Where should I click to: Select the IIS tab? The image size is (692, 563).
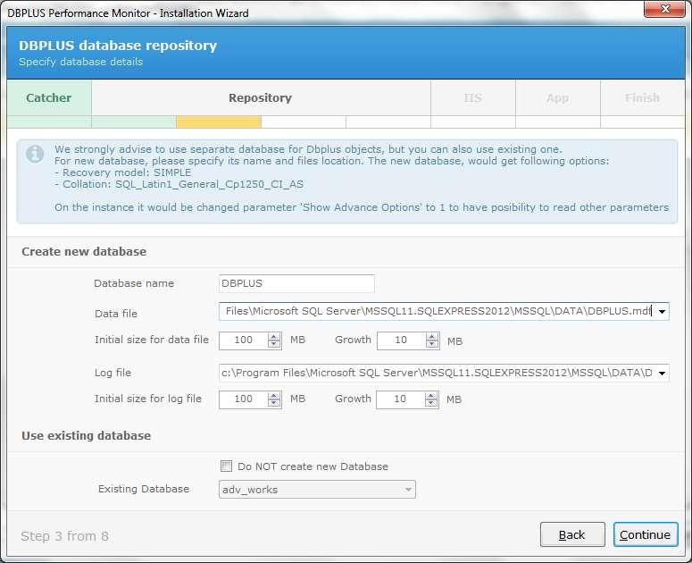(473, 97)
